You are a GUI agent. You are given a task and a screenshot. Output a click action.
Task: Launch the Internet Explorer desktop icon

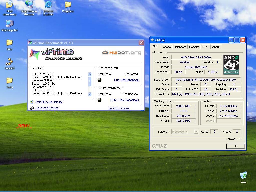(x=48, y=8)
